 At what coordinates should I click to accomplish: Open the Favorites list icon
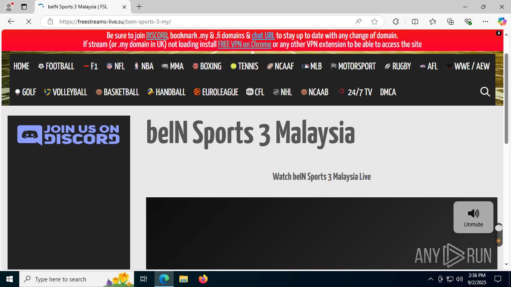pos(432,22)
